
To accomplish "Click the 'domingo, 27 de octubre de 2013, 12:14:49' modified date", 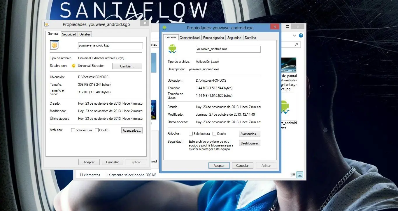I will [x=225, y=115].
